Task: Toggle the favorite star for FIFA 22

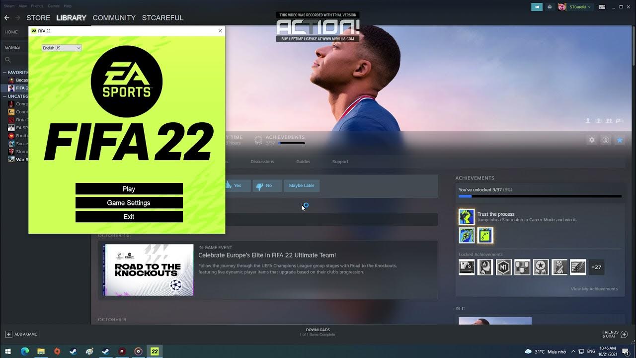Action: (620, 140)
